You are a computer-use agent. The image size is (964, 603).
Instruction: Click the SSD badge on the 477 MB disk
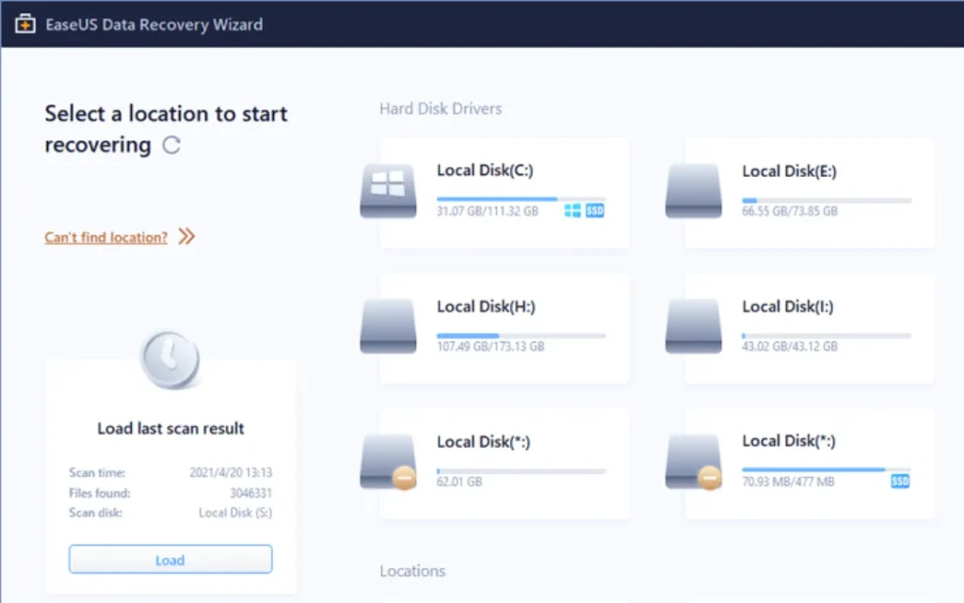point(900,482)
